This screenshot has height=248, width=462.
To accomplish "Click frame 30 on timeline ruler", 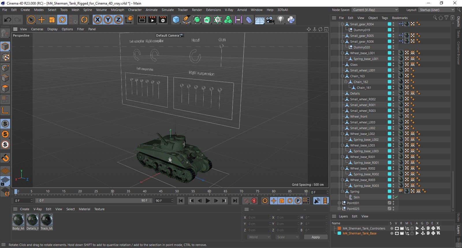I will 112,191.
